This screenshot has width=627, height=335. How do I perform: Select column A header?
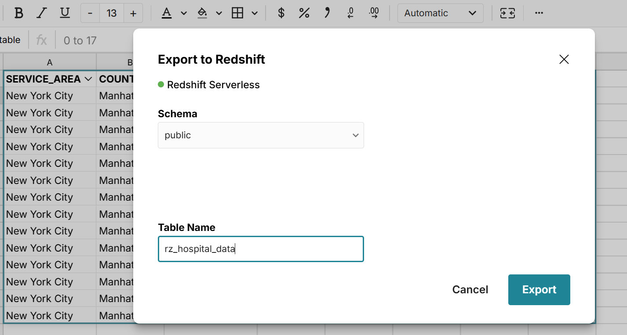pyautogui.click(x=49, y=62)
